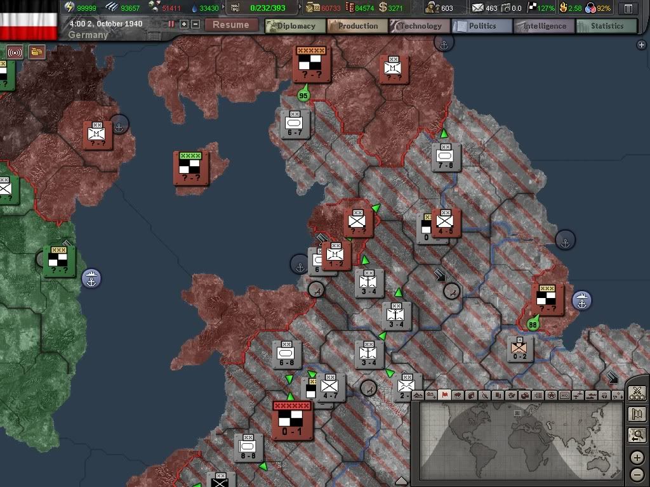Click the metal resource icon
The height and width of the screenshot is (487, 650).
(x=111, y=7)
